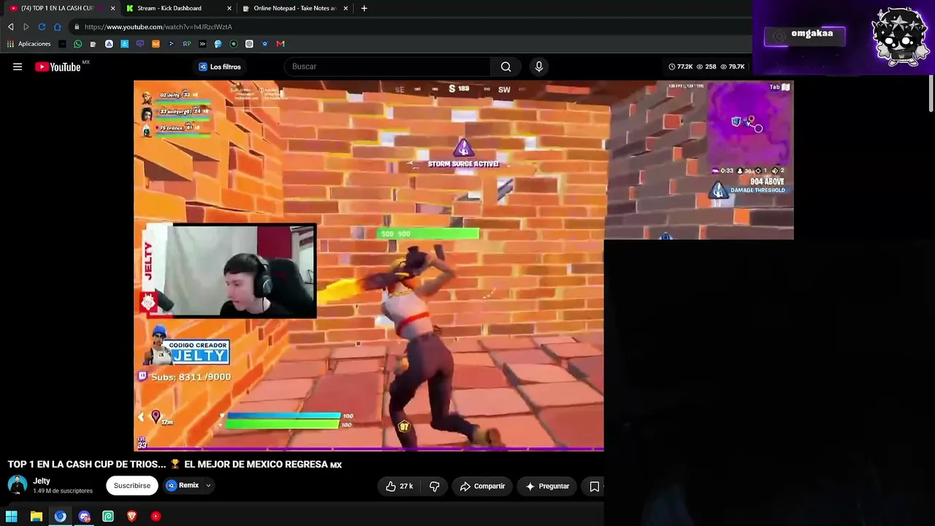
Task: Click the page vertical scrollbar thumb
Action: click(931, 94)
